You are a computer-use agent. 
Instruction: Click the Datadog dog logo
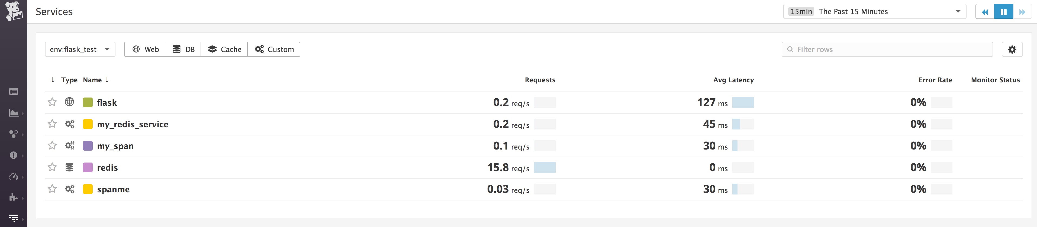click(13, 11)
